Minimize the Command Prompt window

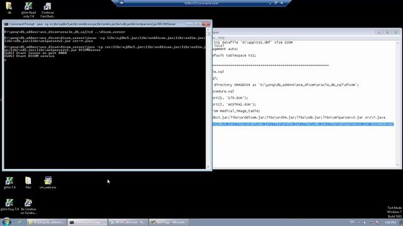(x=190, y=24)
